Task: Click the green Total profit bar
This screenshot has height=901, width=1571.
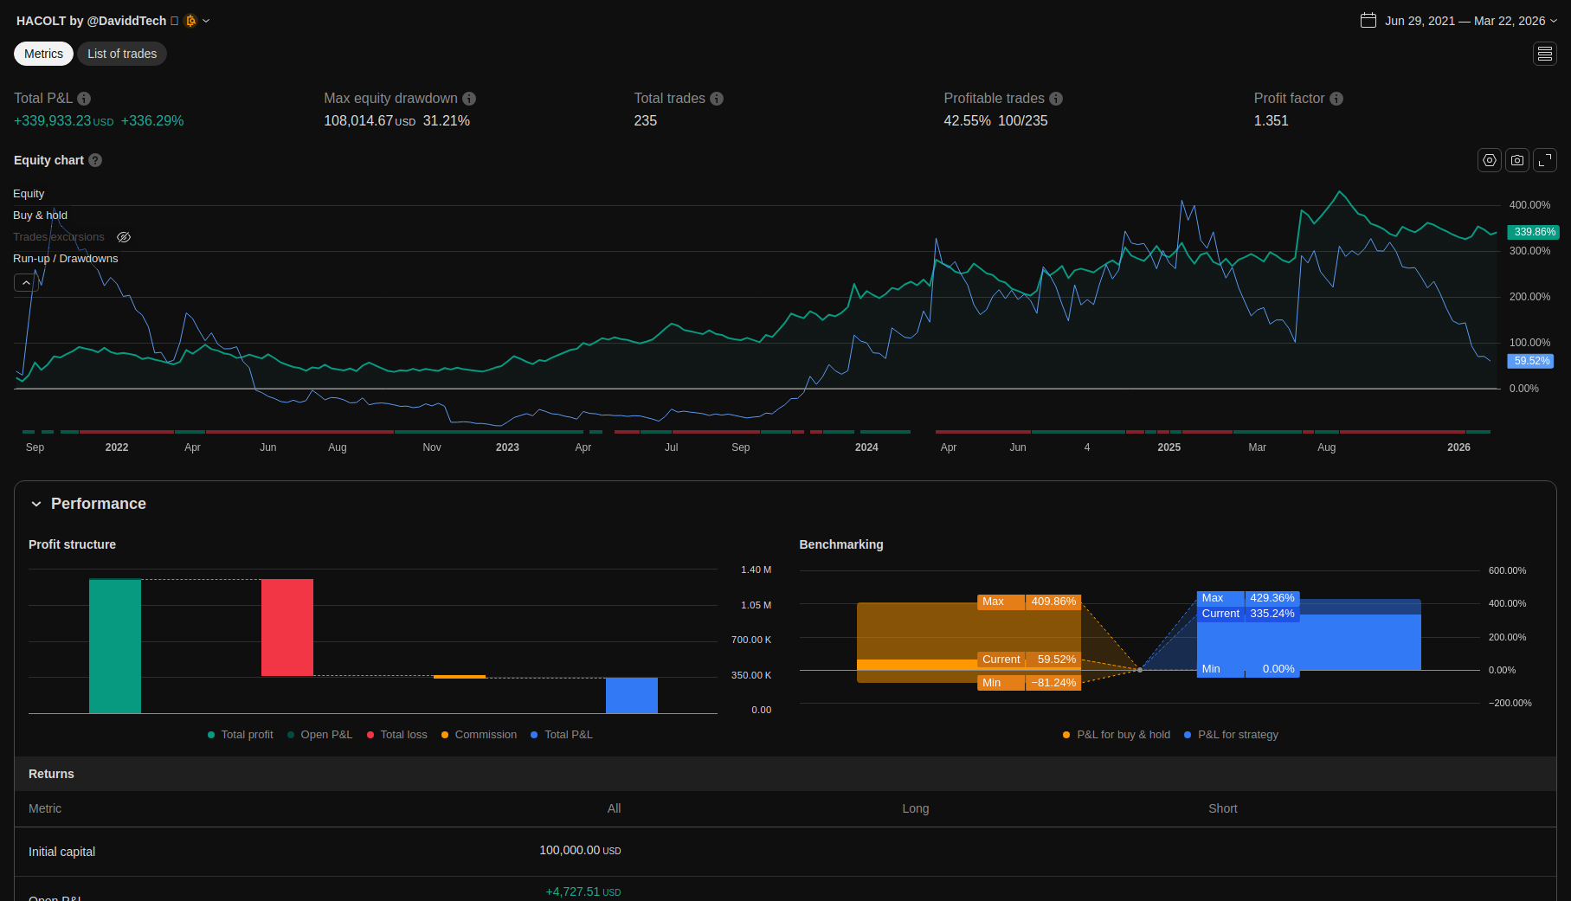Action: coord(115,646)
